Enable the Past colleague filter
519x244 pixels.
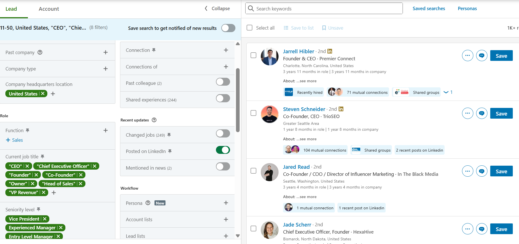point(223,82)
